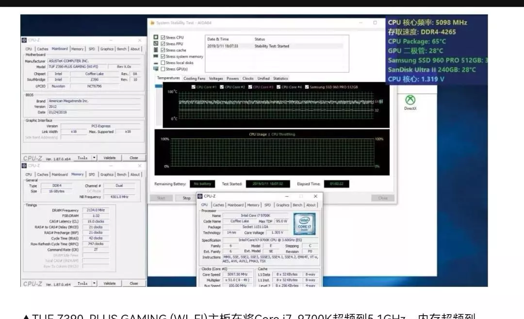
Task: Open SPD tab in Mainboard CPU-Z window
Action: click(92, 49)
